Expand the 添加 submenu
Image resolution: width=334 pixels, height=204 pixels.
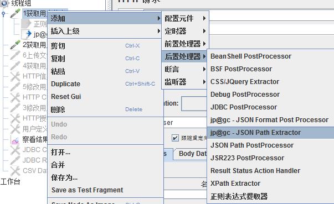(104, 18)
